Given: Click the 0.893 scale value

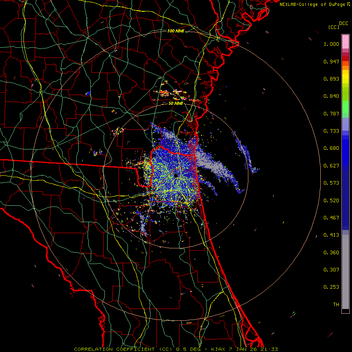Looking at the screenshot, I should pyautogui.click(x=331, y=79).
